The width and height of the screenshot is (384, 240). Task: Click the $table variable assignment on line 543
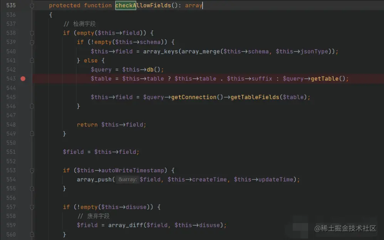coord(101,79)
